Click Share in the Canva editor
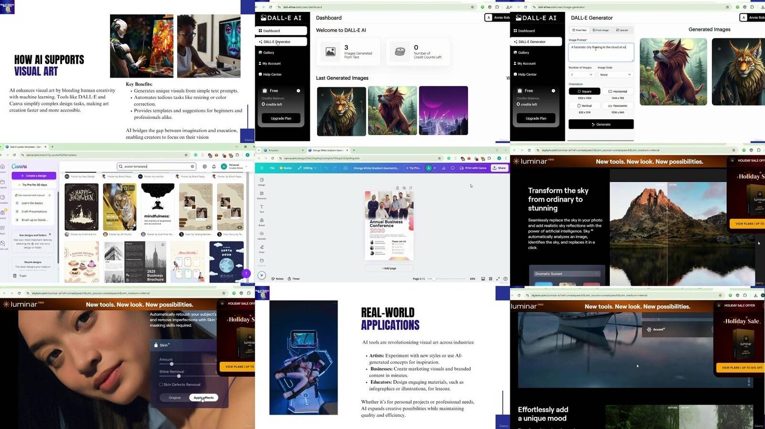The image size is (765, 429). pyautogui.click(x=499, y=168)
